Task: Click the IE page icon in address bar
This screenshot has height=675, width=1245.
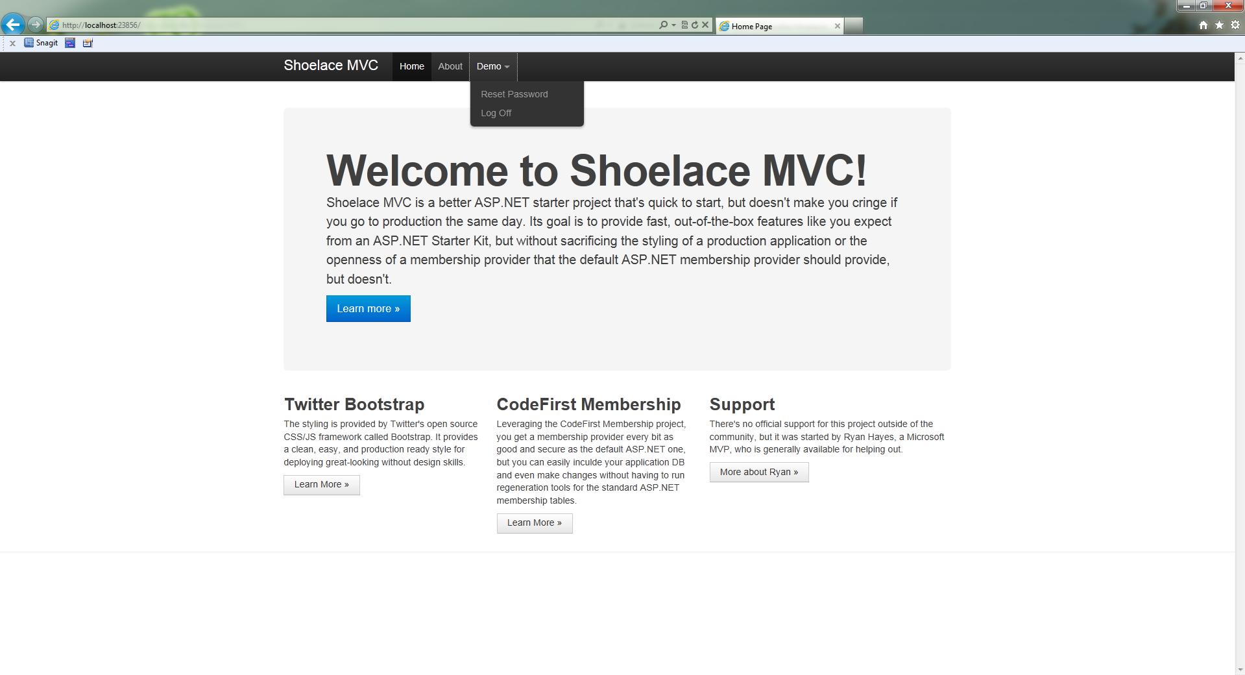Action: coord(54,25)
